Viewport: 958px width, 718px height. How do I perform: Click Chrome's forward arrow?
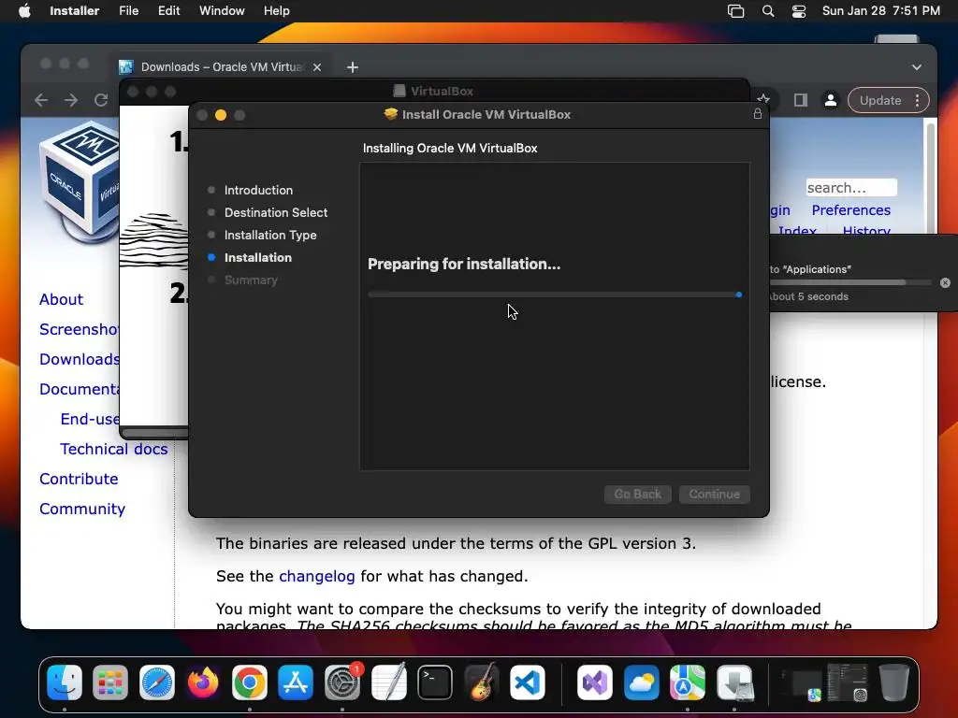pos(71,100)
